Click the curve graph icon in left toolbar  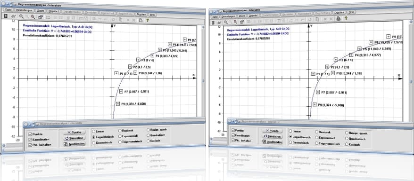pyautogui.click(x=14, y=16)
